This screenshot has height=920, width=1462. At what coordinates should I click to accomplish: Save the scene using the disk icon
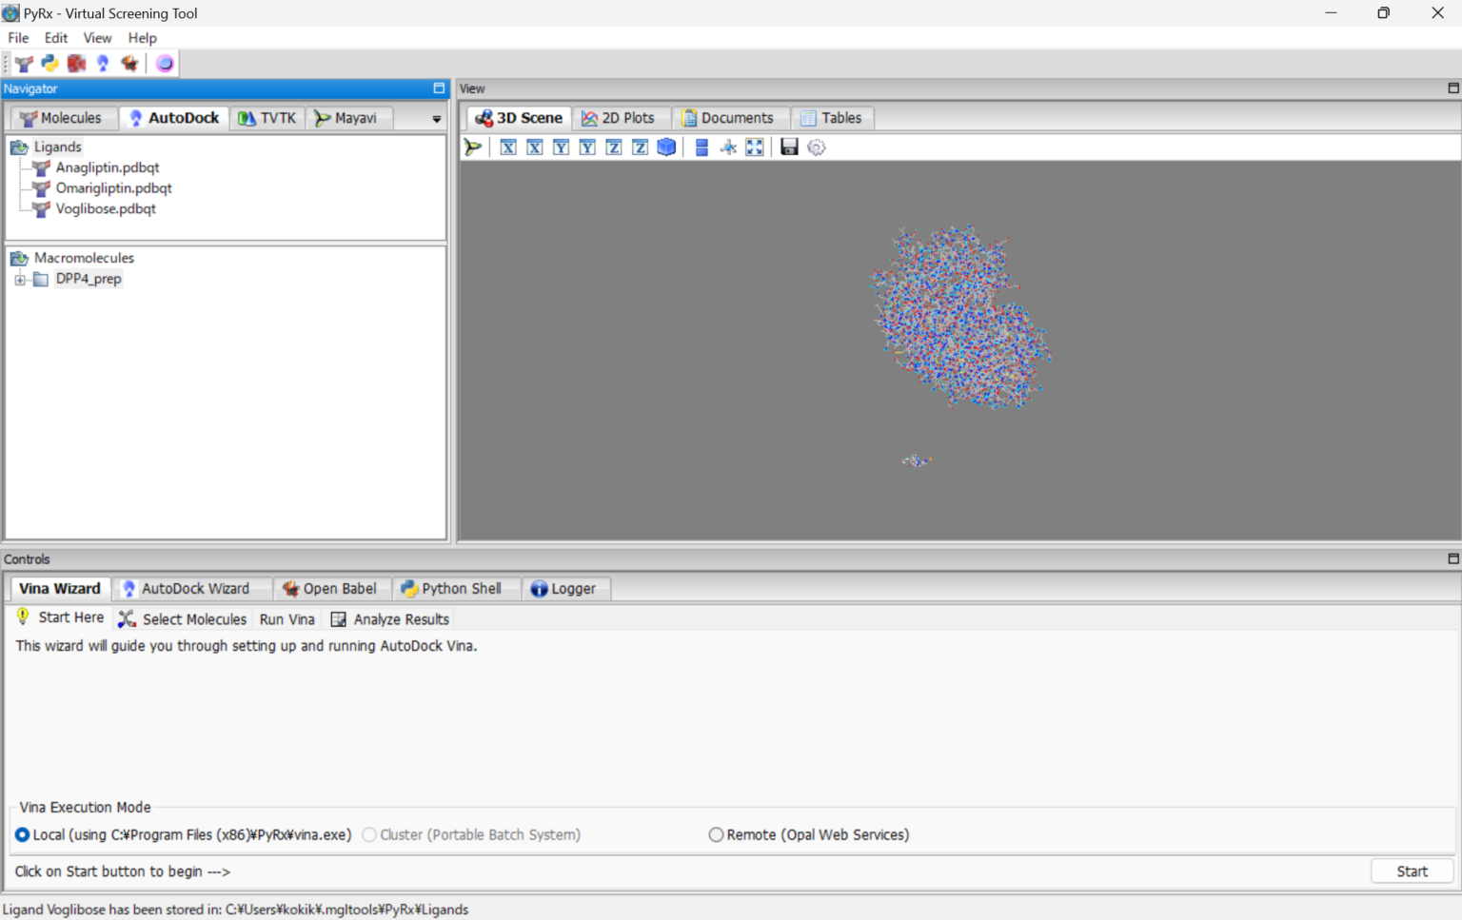788,147
